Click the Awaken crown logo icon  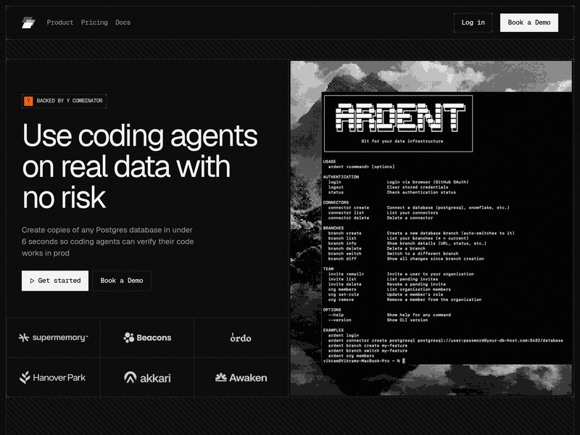pos(221,377)
